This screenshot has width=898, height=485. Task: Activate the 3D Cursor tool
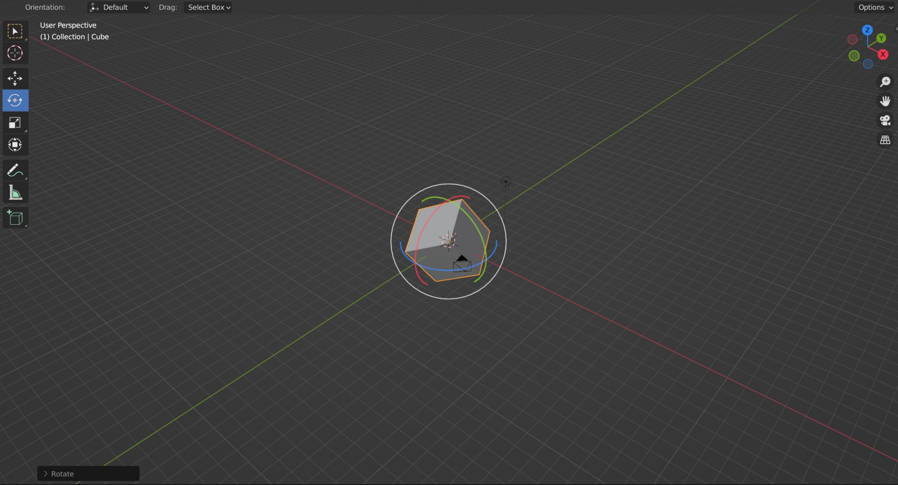point(15,53)
